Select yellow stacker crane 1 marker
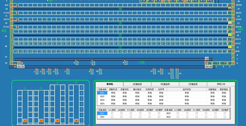The height and width of the screenshot is (126, 246). [230, 47]
